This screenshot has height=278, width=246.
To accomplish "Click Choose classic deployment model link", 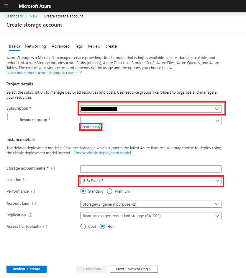I will 102,153.
